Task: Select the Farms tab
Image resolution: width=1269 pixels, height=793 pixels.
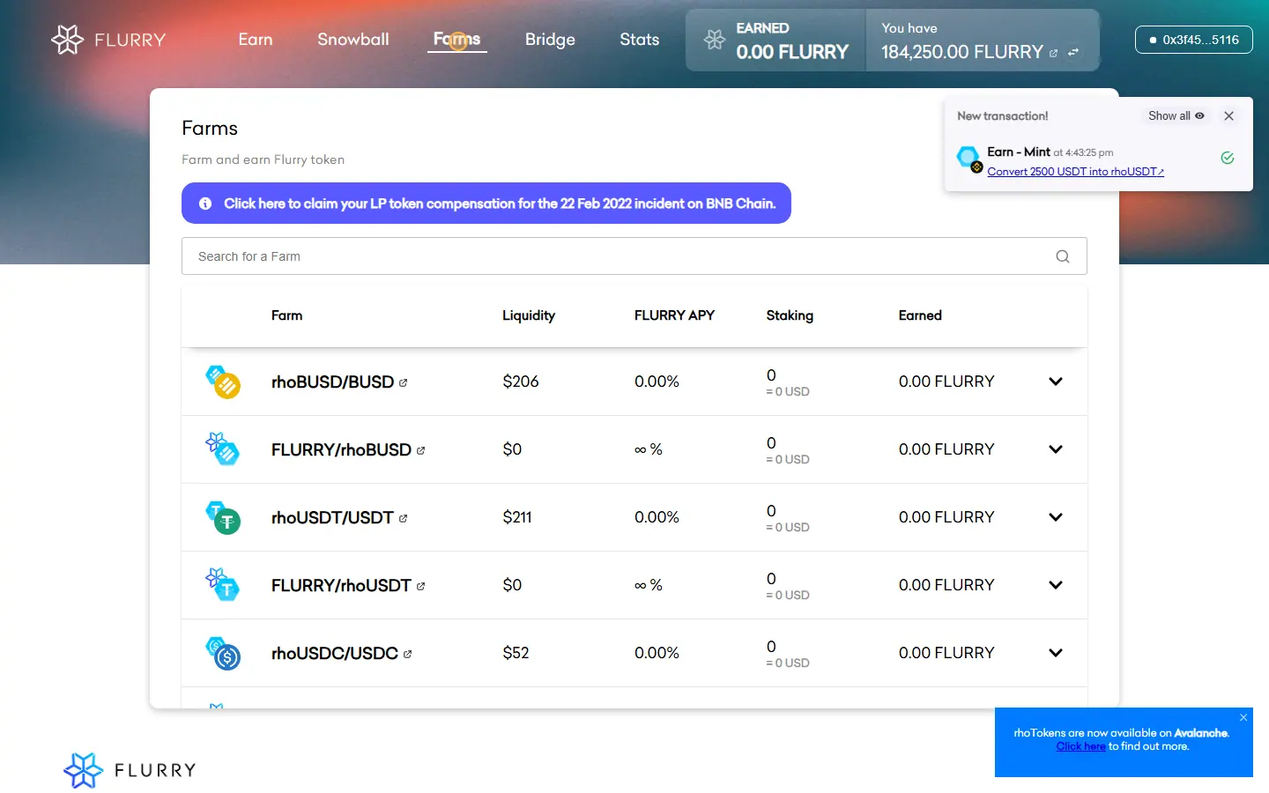Action: point(456,40)
